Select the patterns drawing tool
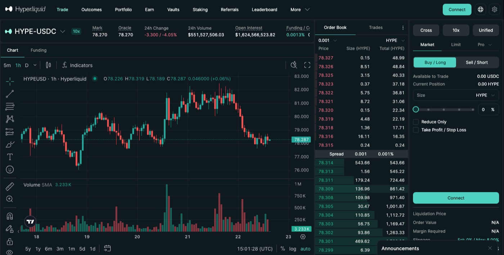 tap(10, 119)
